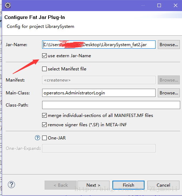
Task: Open dialog help icon beside Back button
Action: 11,185
